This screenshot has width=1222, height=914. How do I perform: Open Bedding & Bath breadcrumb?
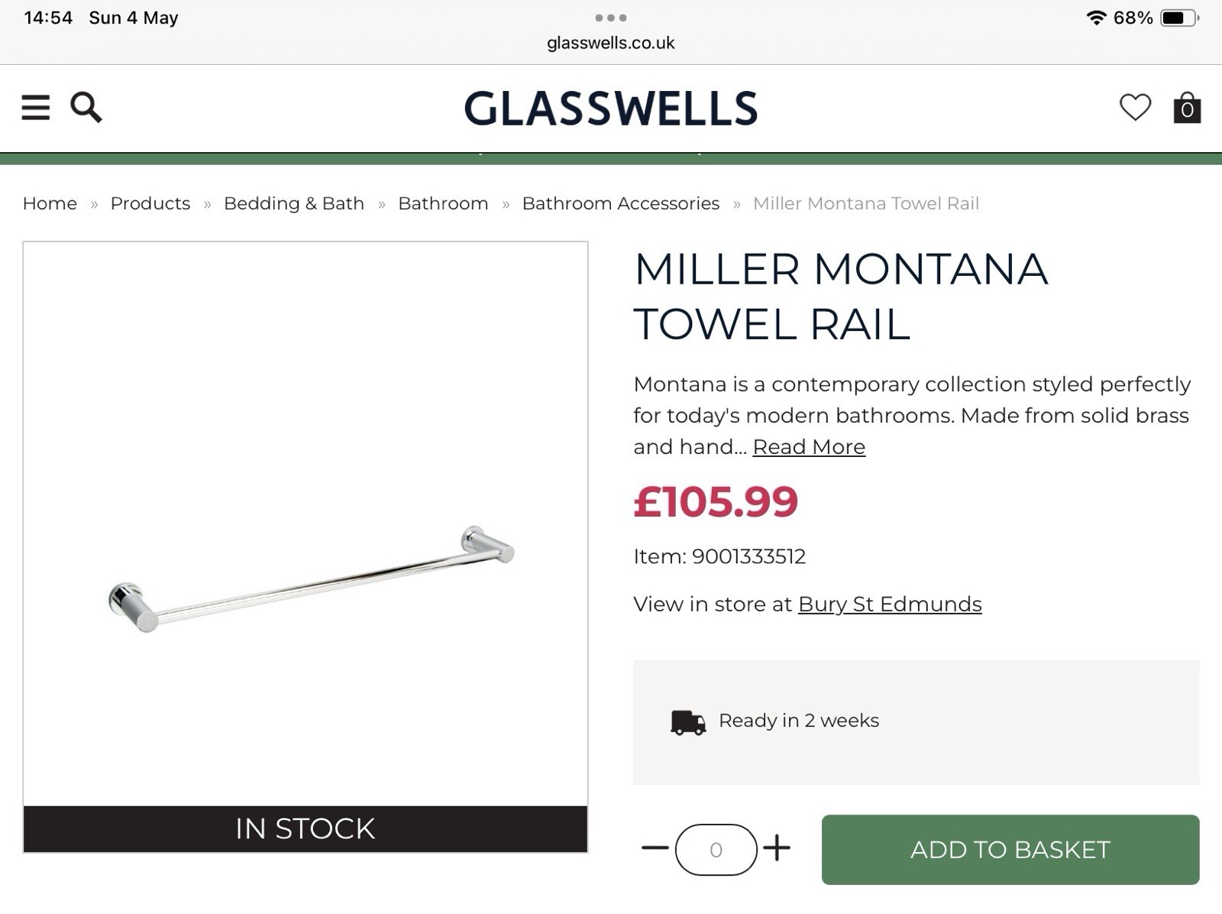294,203
